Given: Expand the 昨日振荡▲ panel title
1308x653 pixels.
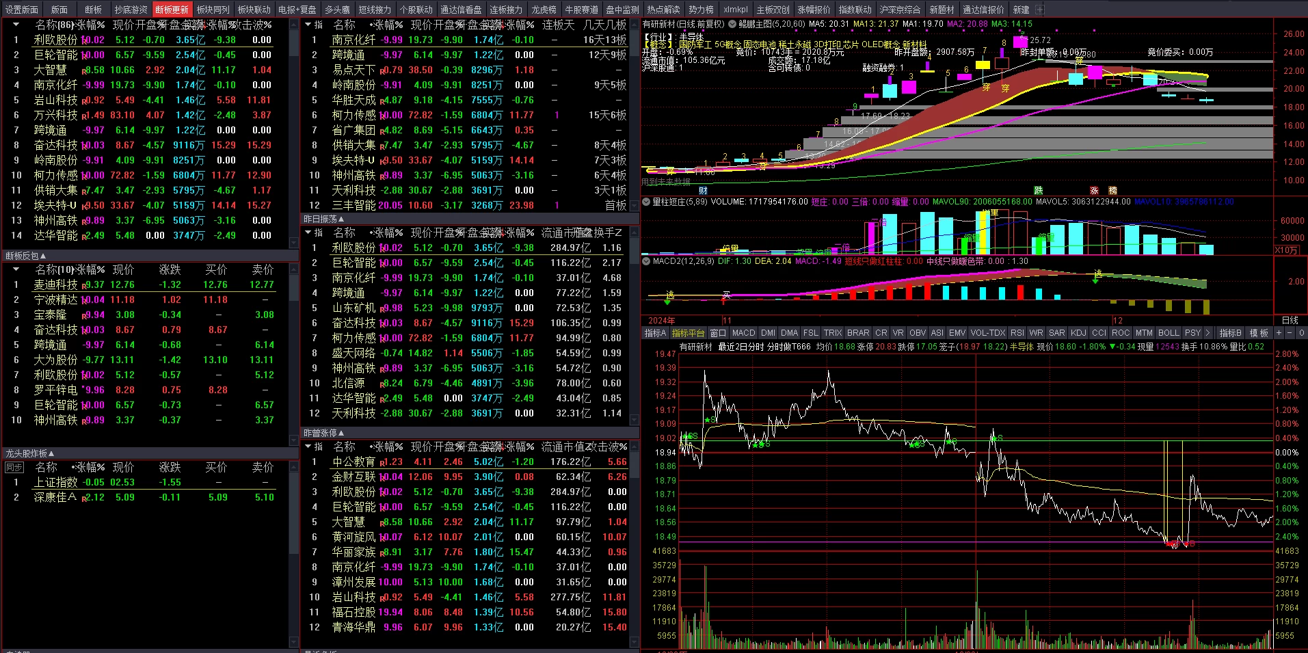Looking at the screenshot, I should pos(324,219).
